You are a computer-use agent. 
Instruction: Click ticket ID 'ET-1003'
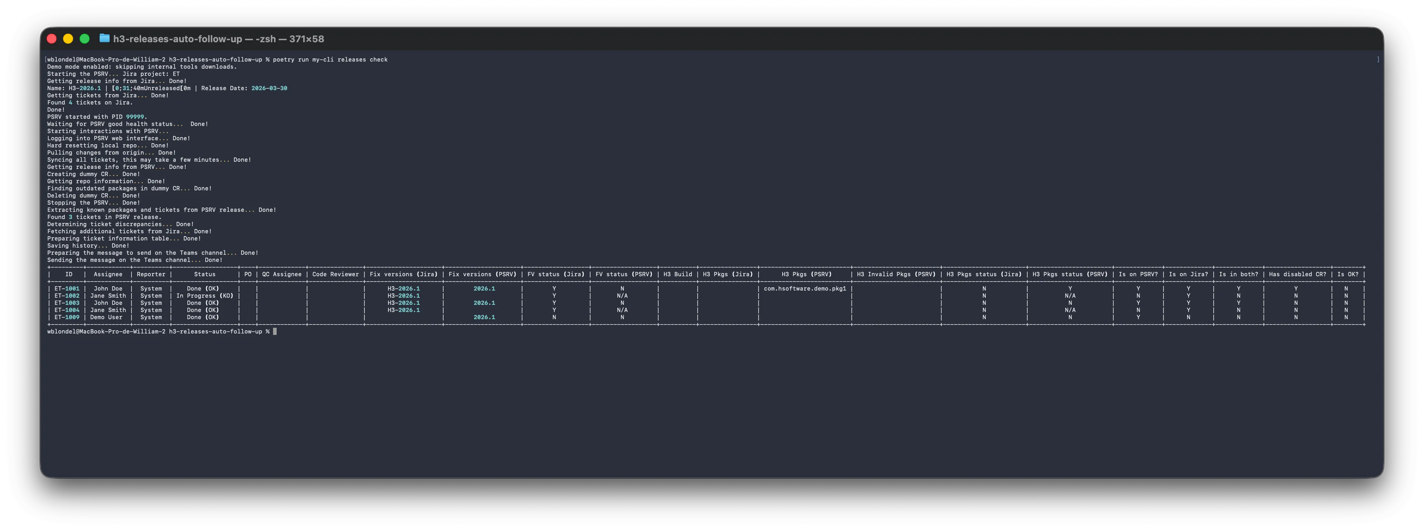coord(67,303)
